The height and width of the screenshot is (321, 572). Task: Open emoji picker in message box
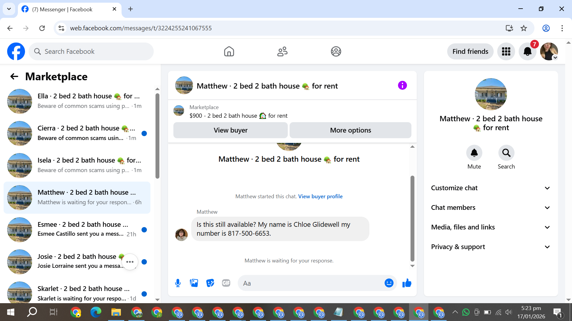coord(389,283)
